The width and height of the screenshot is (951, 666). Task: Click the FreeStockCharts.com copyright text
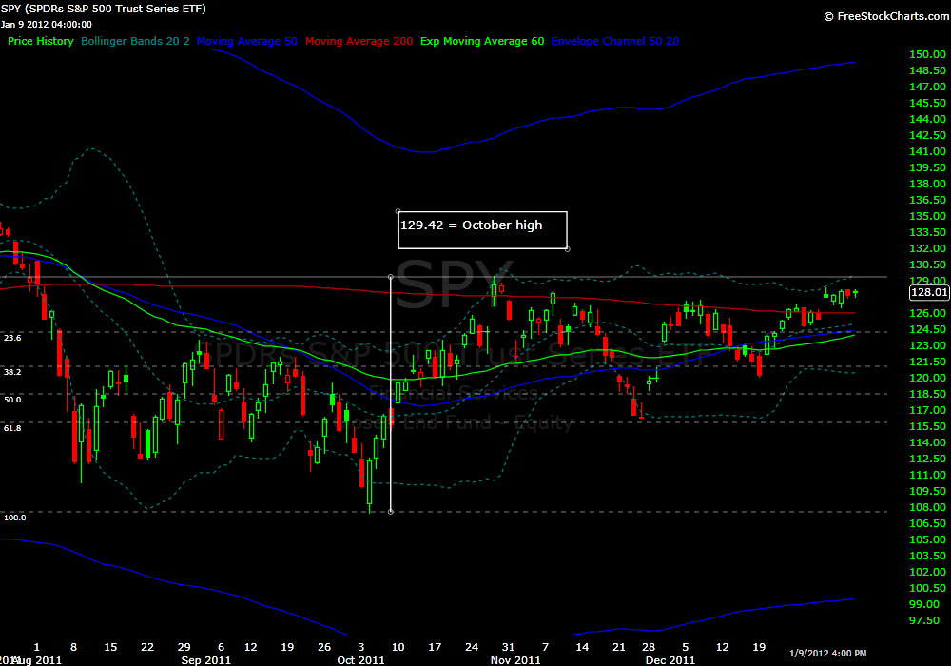[x=886, y=16]
